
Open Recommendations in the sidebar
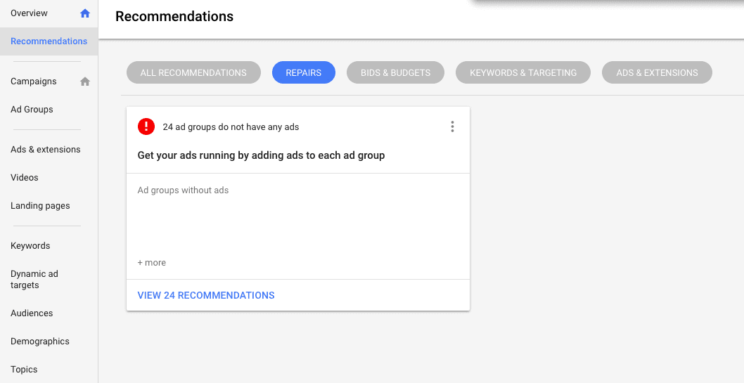pyautogui.click(x=49, y=41)
